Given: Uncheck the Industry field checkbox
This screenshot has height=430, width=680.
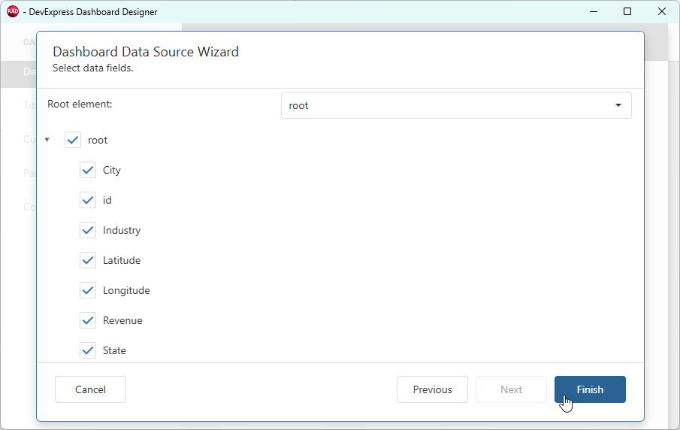Looking at the screenshot, I should tap(88, 230).
